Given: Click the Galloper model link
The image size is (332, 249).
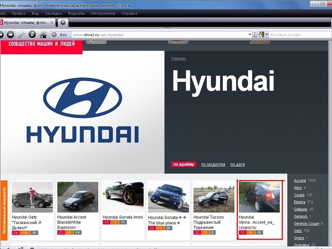Looking at the screenshot, I should click(x=301, y=209).
